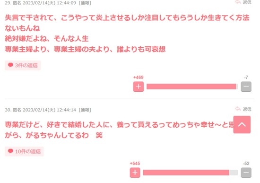
Task: Click the -52 vote count
Action: (x=246, y=164)
